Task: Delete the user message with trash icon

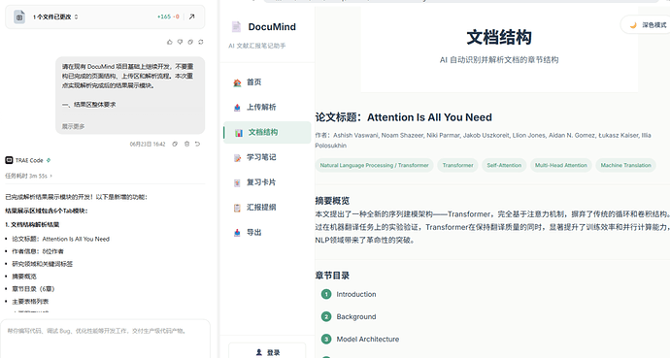Action: pos(186,145)
